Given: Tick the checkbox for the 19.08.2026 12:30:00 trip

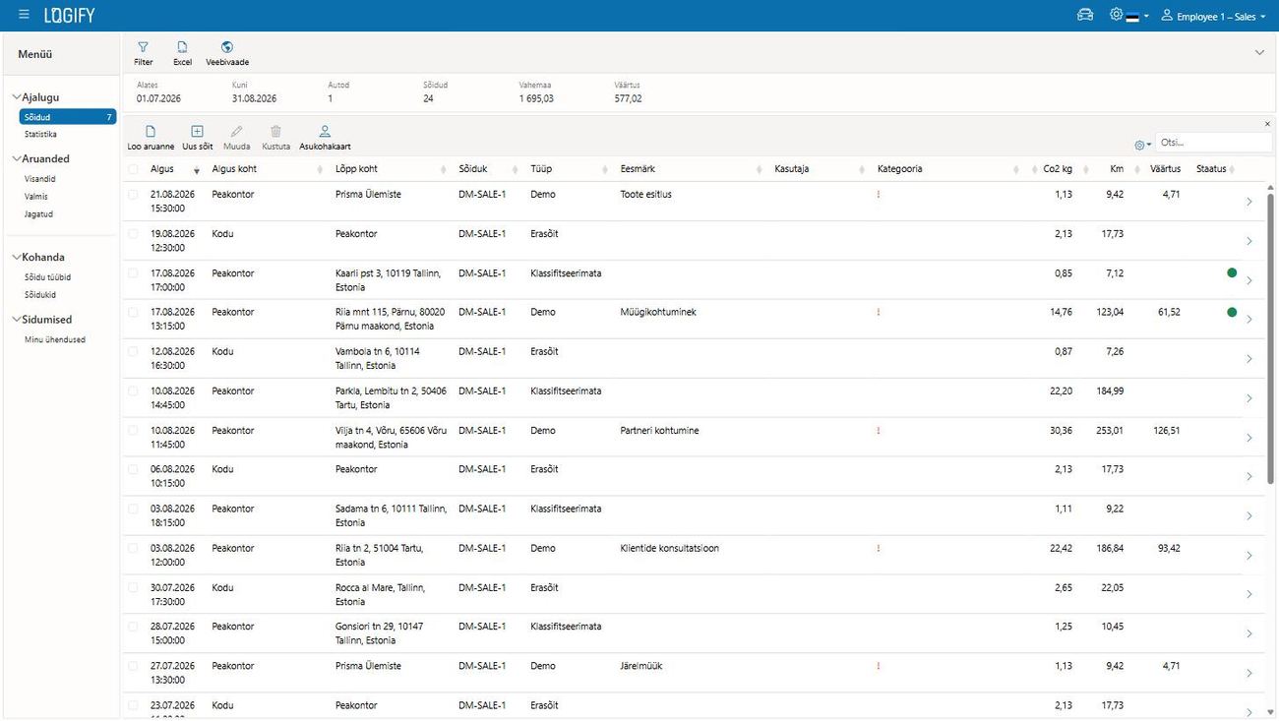Looking at the screenshot, I should pos(133,234).
